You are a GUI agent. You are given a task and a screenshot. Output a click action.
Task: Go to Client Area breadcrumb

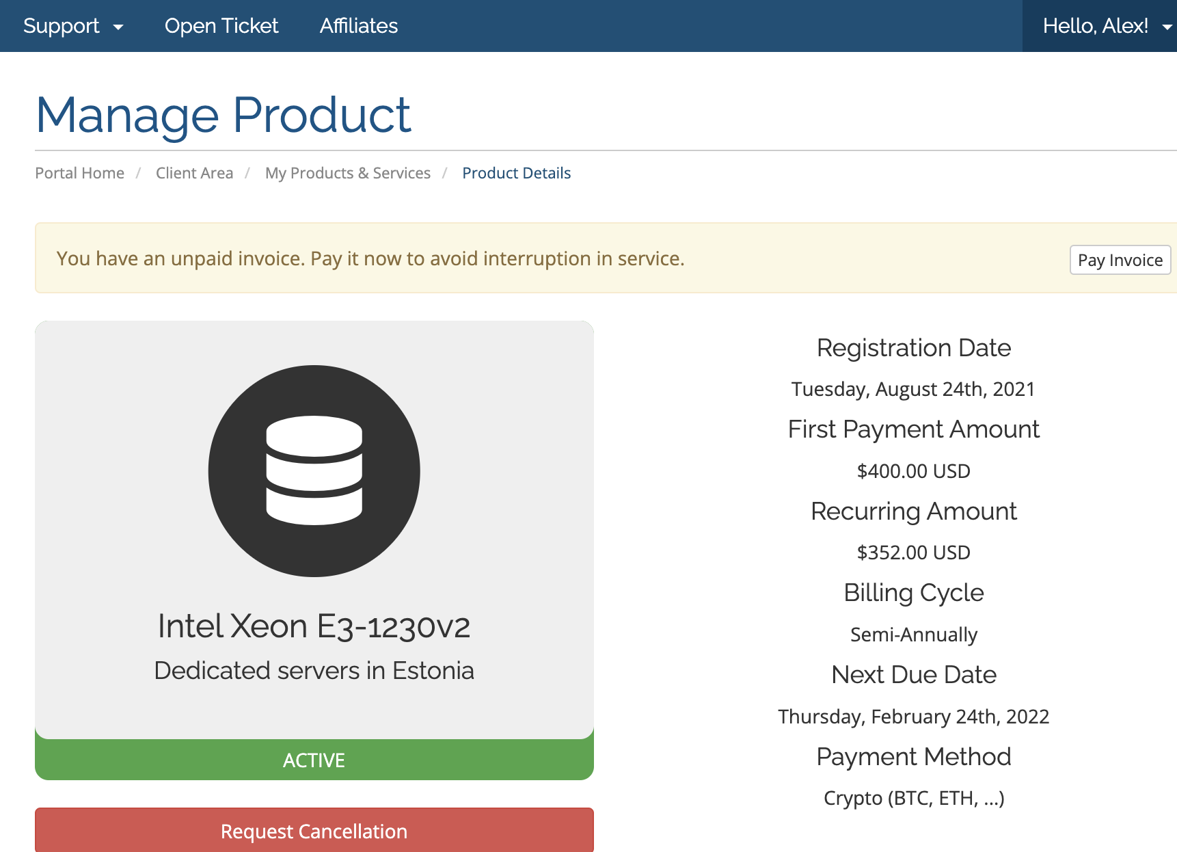pyautogui.click(x=195, y=173)
